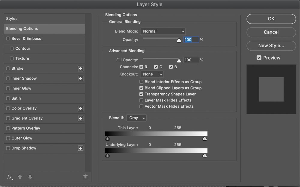The width and height of the screenshot is (300, 187).
Task: Expand the Knockout dropdown
Action: [152, 74]
